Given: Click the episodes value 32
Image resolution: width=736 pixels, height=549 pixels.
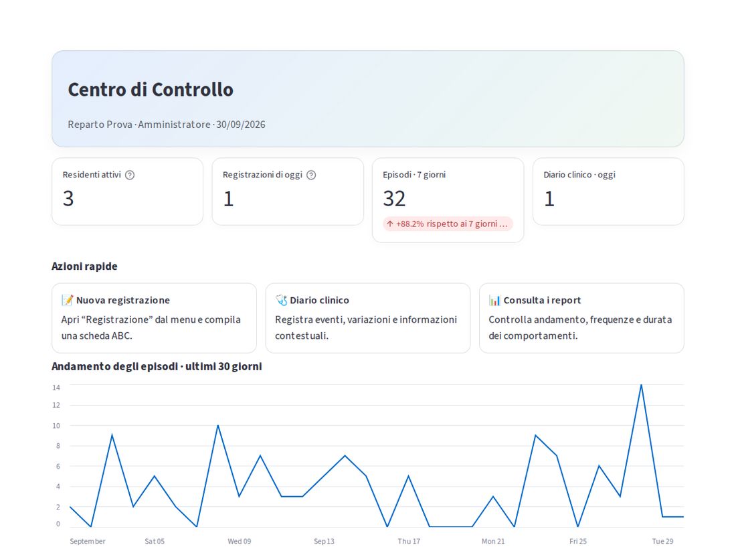Looking at the screenshot, I should 394,199.
